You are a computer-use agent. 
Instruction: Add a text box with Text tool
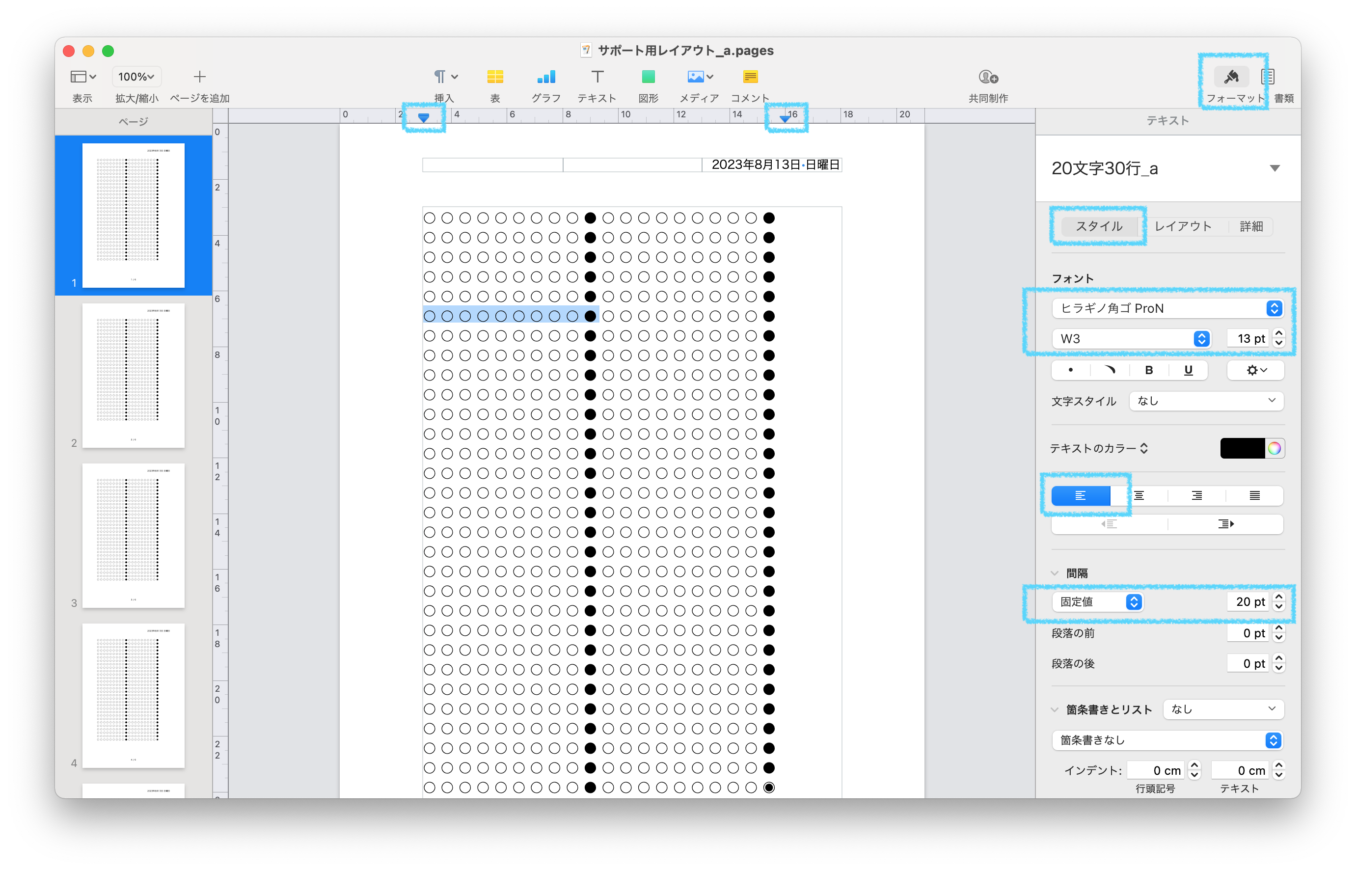(x=597, y=77)
